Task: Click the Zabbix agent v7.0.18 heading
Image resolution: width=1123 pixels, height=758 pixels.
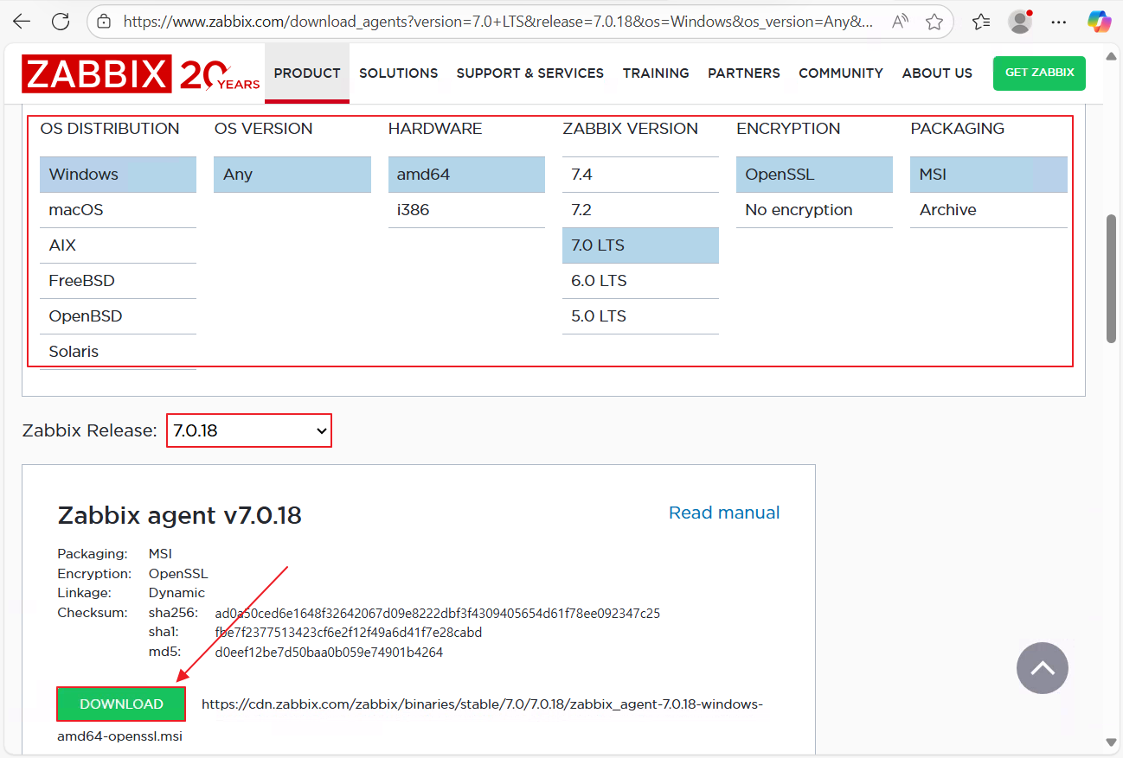Action: [x=179, y=515]
